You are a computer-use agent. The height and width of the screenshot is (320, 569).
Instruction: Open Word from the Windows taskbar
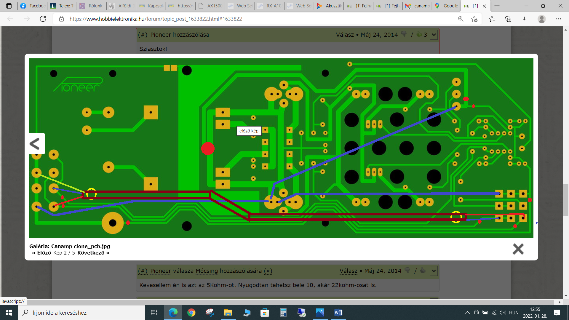pyautogui.click(x=338, y=313)
